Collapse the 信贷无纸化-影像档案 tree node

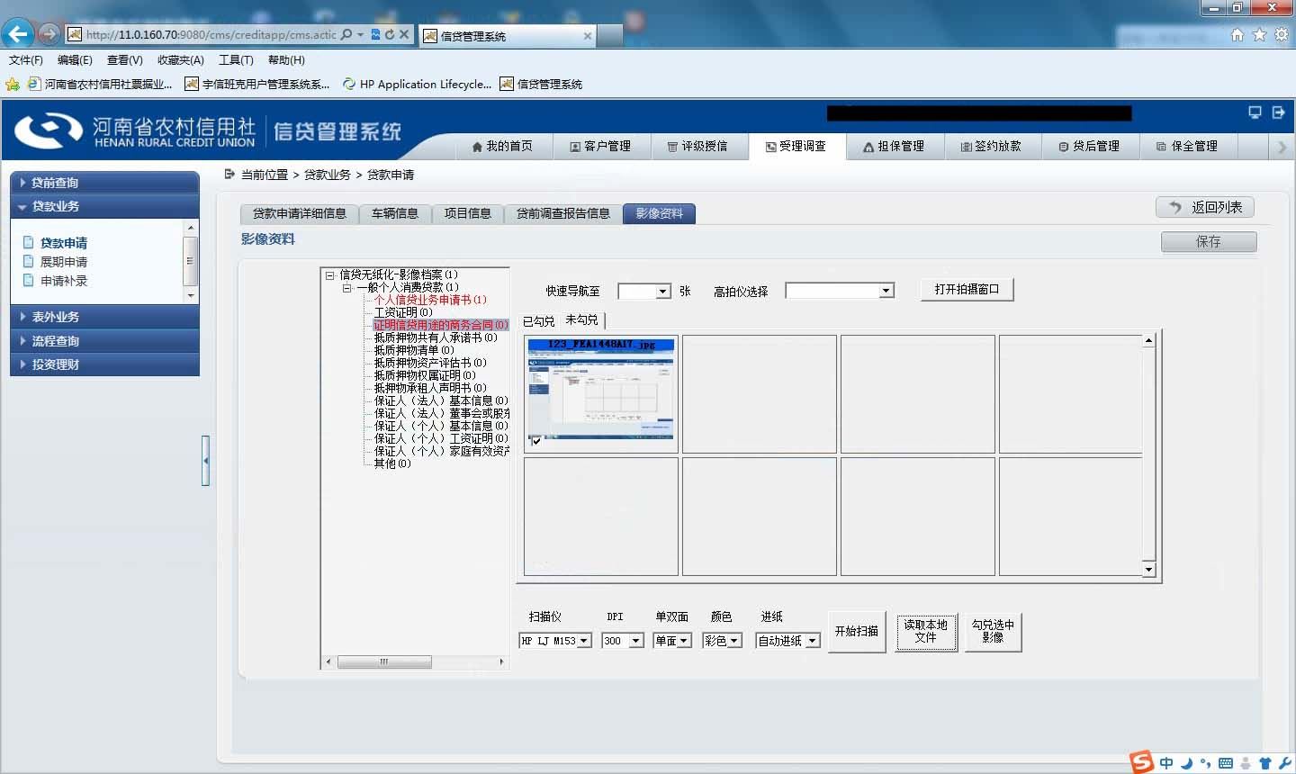tap(330, 275)
